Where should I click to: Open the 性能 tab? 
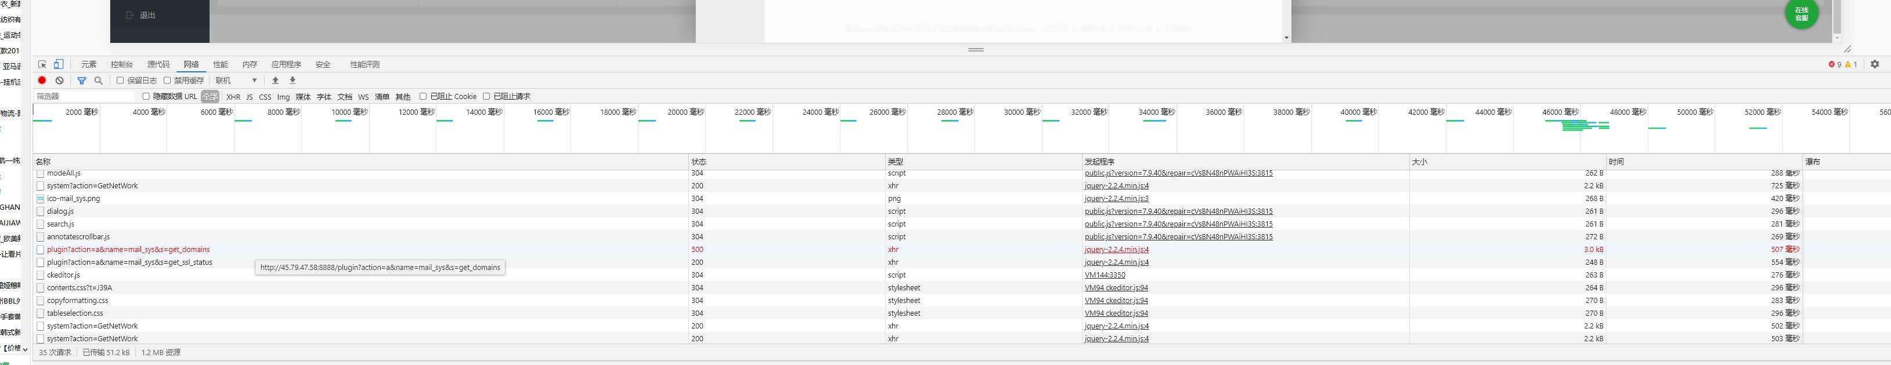pyautogui.click(x=220, y=64)
